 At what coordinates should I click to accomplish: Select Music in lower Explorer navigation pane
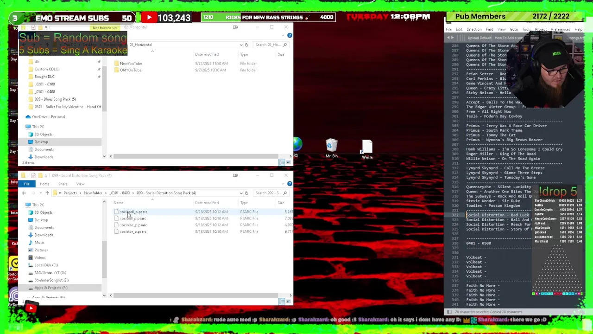click(39, 243)
